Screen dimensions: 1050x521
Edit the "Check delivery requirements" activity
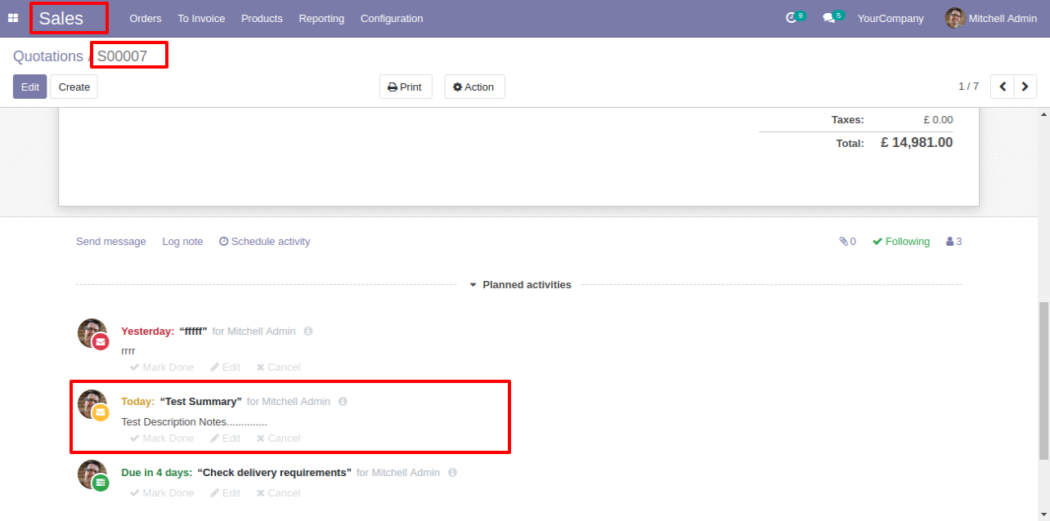(x=225, y=493)
